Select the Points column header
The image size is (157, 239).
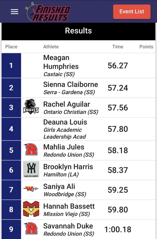146,47
